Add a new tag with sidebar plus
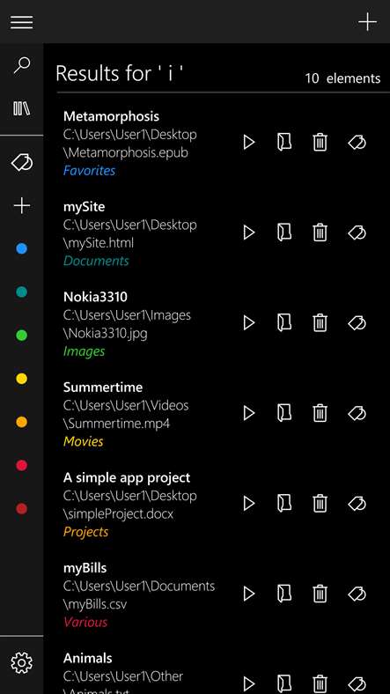 coord(22,205)
